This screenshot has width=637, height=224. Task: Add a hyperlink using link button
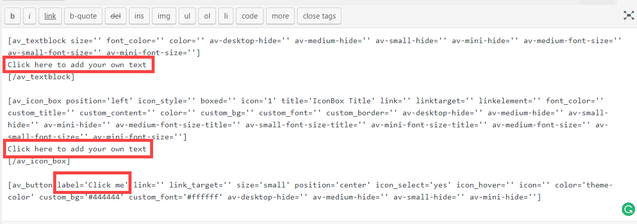pos(50,16)
